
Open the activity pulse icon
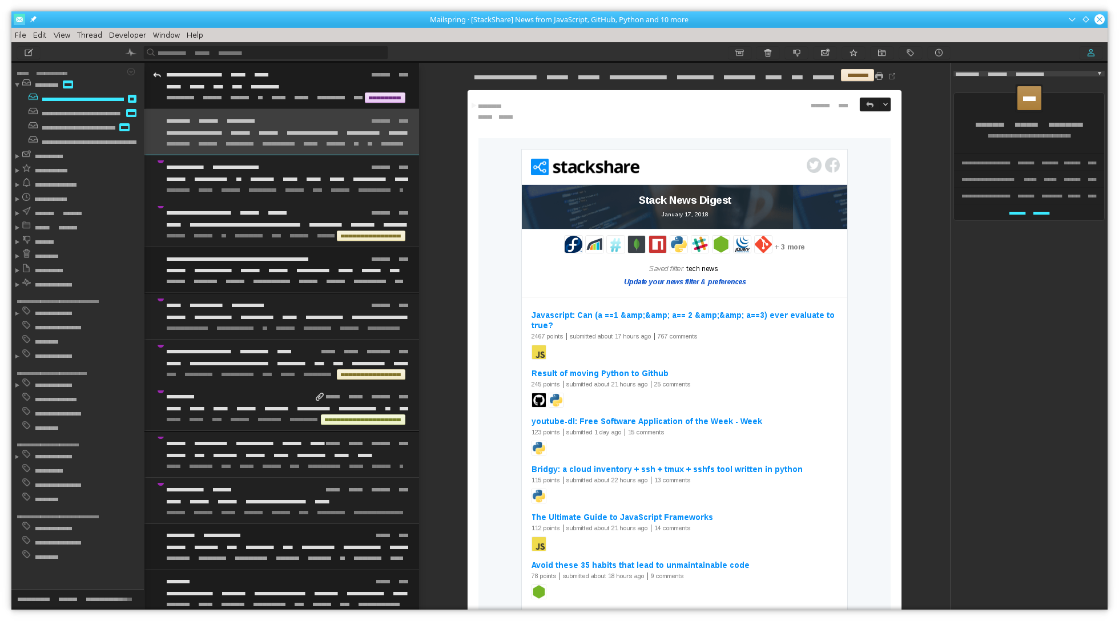point(131,53)
